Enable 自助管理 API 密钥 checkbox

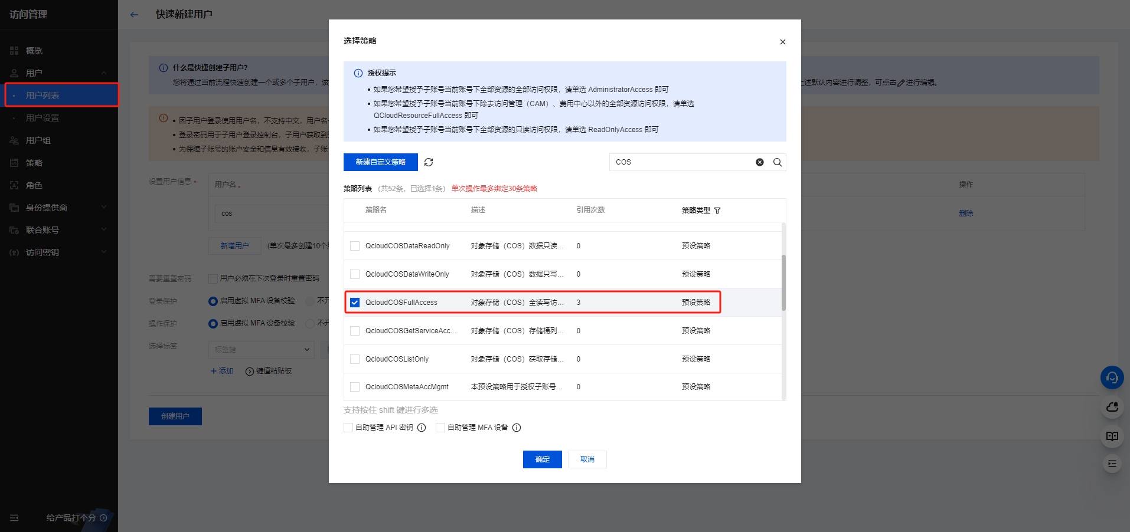pyautogui.click(x=348, y=428)
